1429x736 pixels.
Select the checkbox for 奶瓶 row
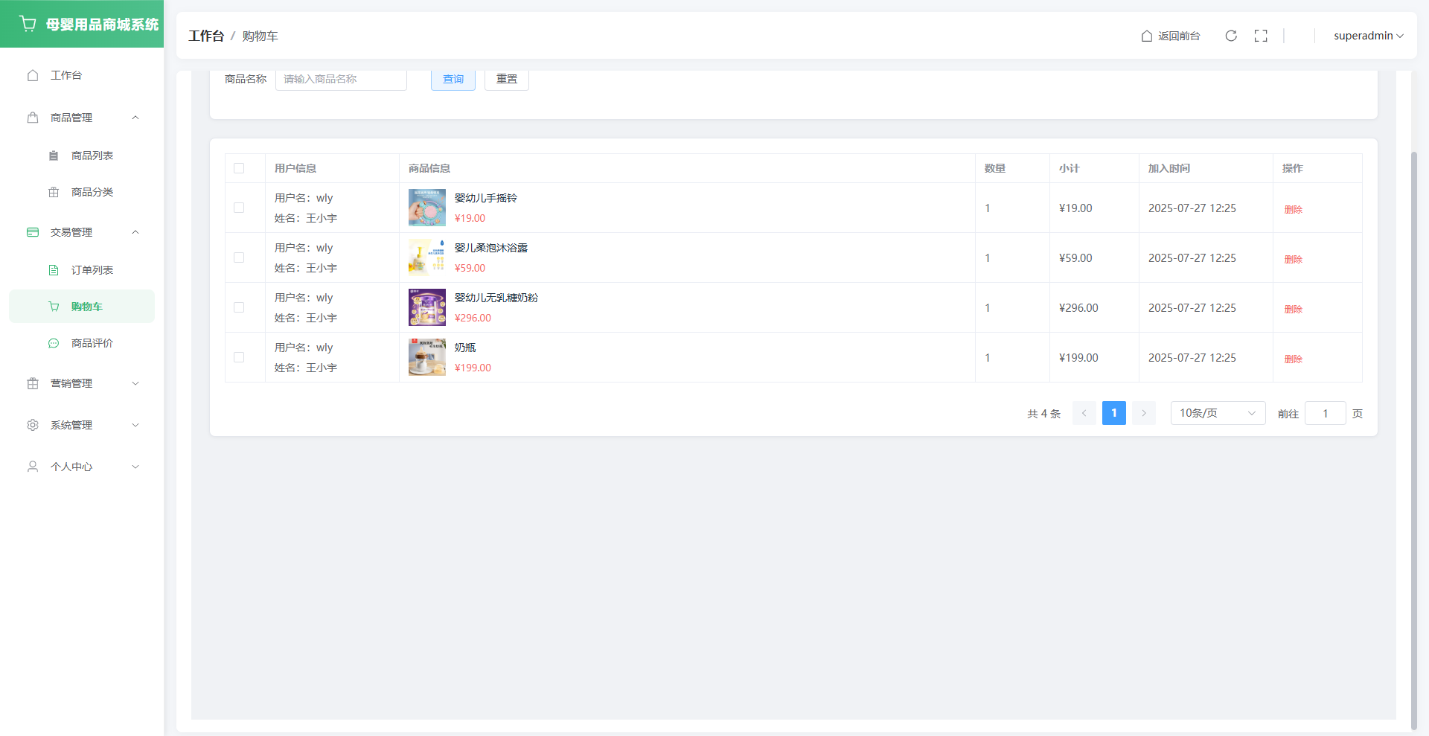(x=239, y=357)
